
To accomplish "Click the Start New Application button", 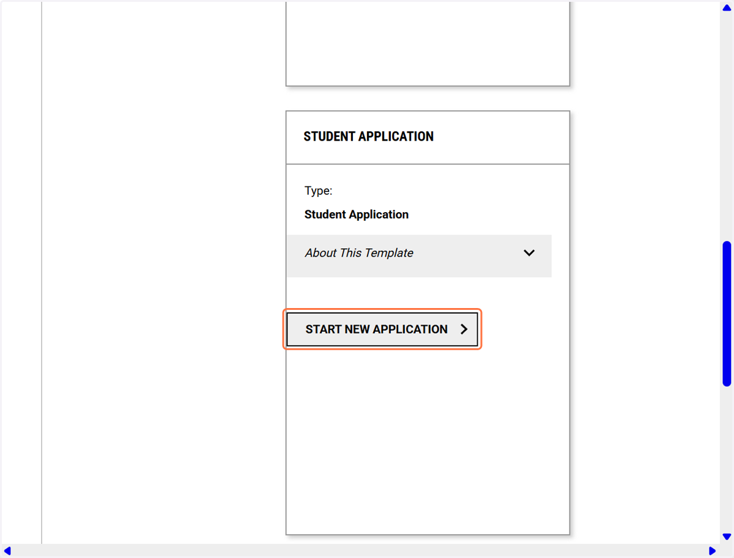I will [382, 329].
